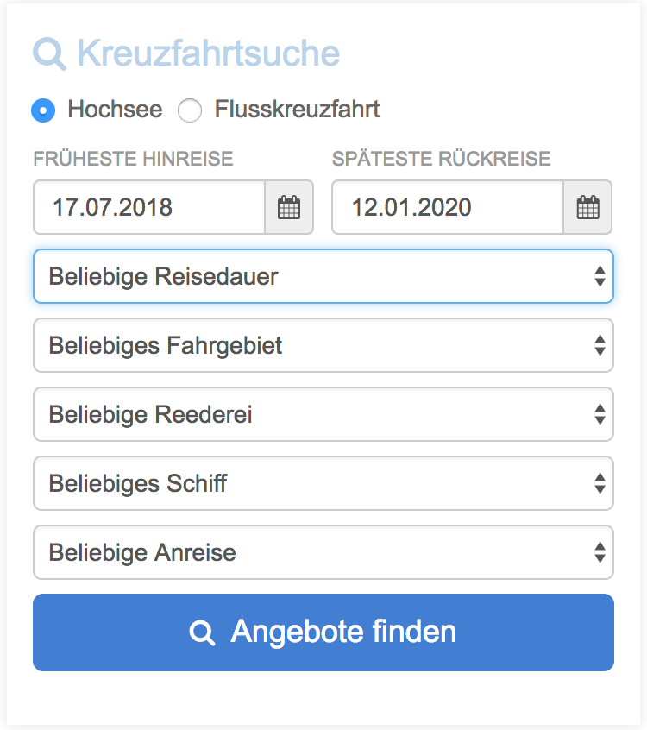Click the Kreuzfahrtsuche heading text
This screenshot has width=647, height=730.
coord(207,53)
